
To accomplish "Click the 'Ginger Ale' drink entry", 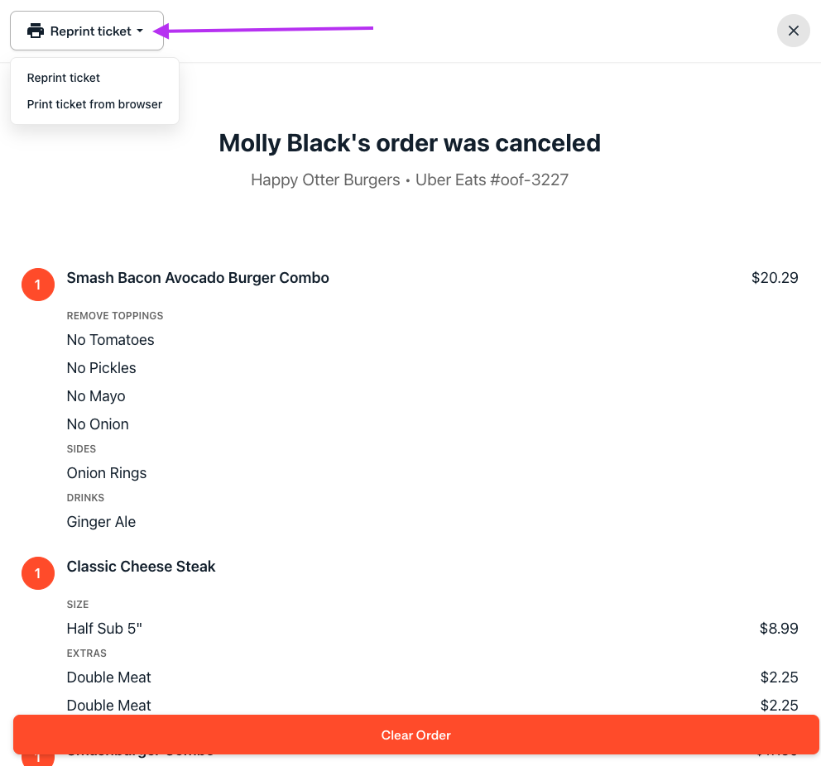I will point(101,522).
